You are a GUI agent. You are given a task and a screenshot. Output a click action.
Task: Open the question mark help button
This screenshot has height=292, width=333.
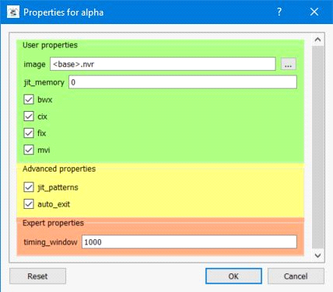(279, 12)
